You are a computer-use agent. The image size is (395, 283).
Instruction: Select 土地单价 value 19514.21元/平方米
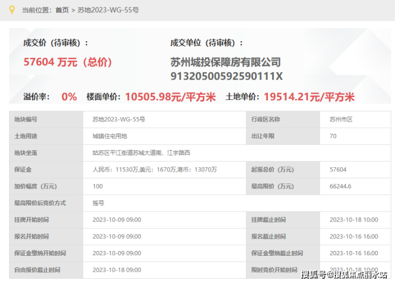(310, 97)
